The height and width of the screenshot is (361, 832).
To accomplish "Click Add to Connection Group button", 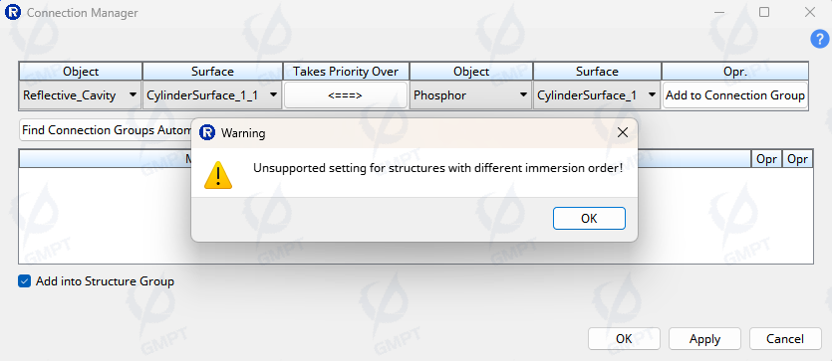I will pos(735,95).
